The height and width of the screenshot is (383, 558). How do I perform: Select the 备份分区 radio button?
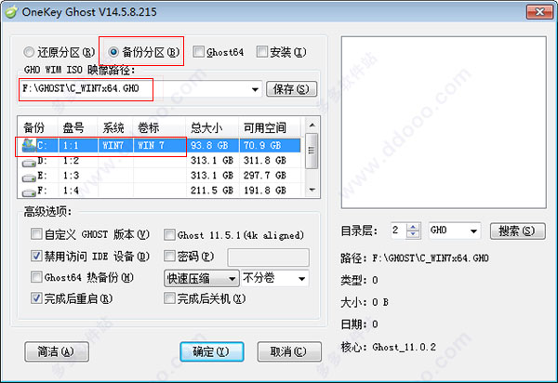click(x=114, y=52)
